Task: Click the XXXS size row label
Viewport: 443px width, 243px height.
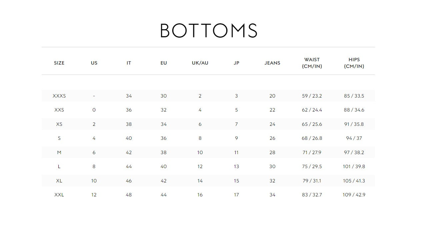Action: pos(59,96)
